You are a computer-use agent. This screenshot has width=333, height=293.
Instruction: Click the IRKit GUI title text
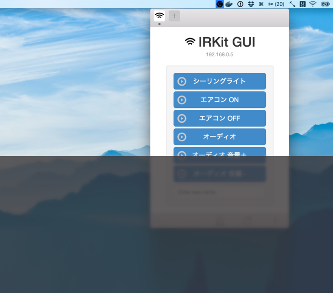227,42
